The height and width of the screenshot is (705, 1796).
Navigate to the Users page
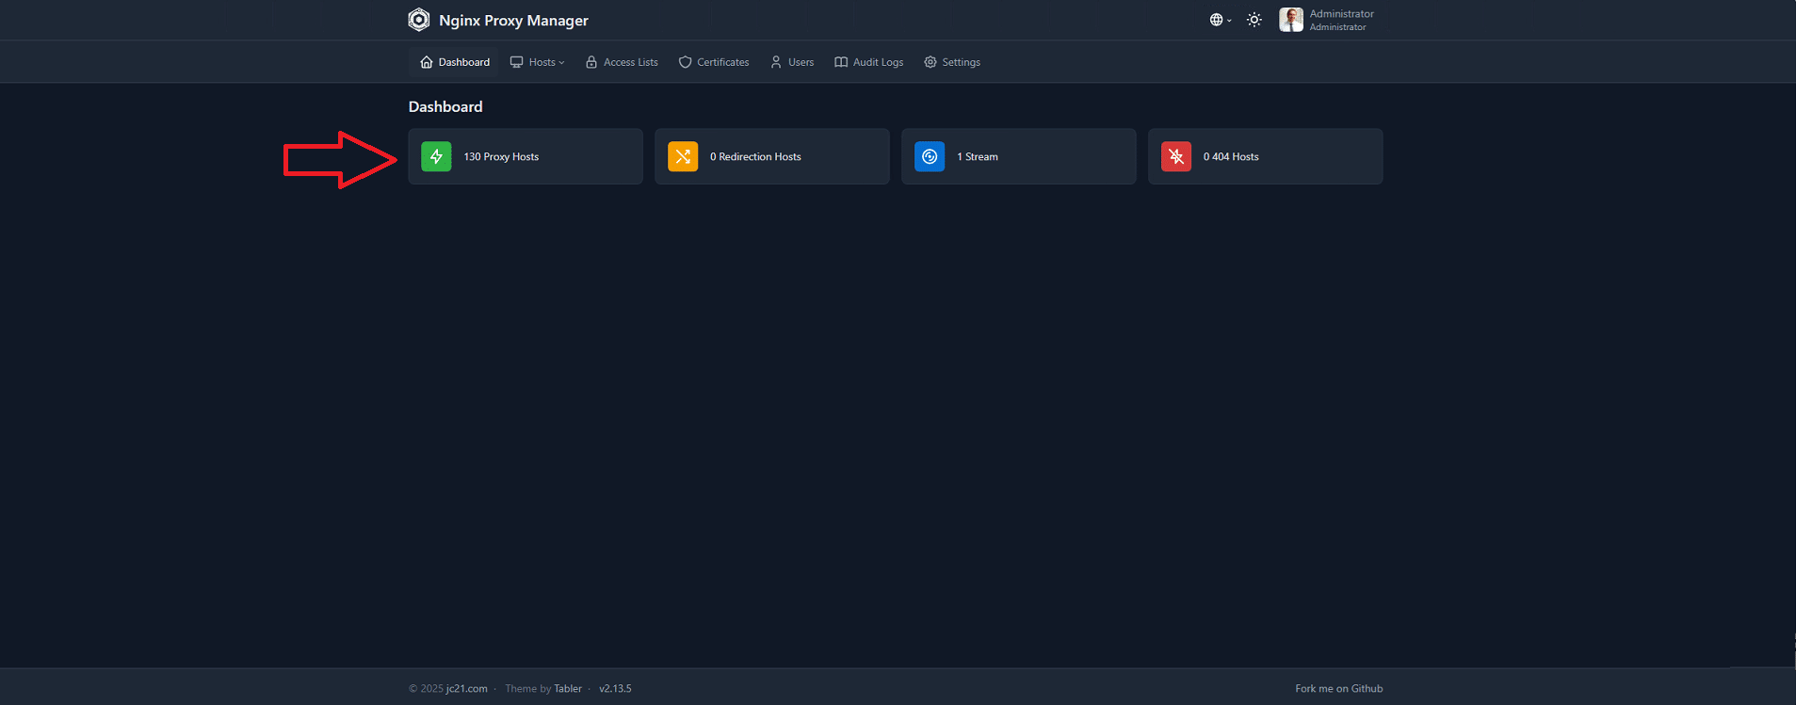point(792,62)
